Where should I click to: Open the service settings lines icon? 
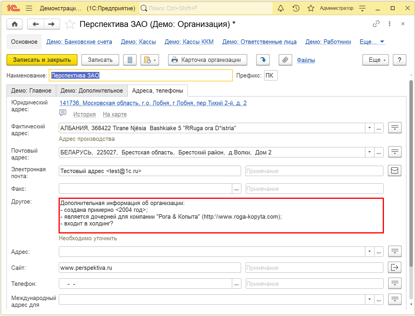[x=362, y=8]
